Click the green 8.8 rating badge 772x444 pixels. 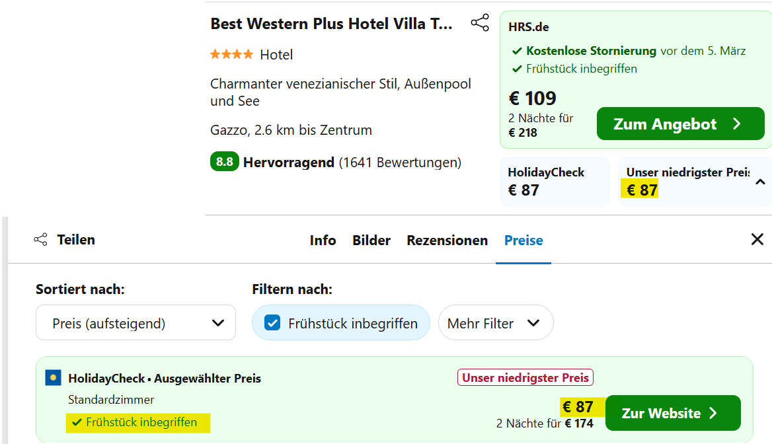tap(225, 161)
